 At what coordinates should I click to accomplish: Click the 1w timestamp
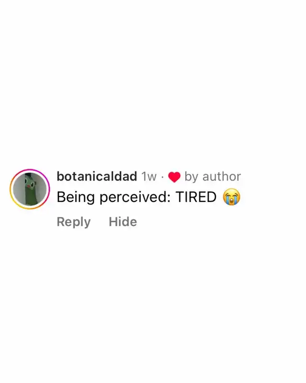click(149, 177)
